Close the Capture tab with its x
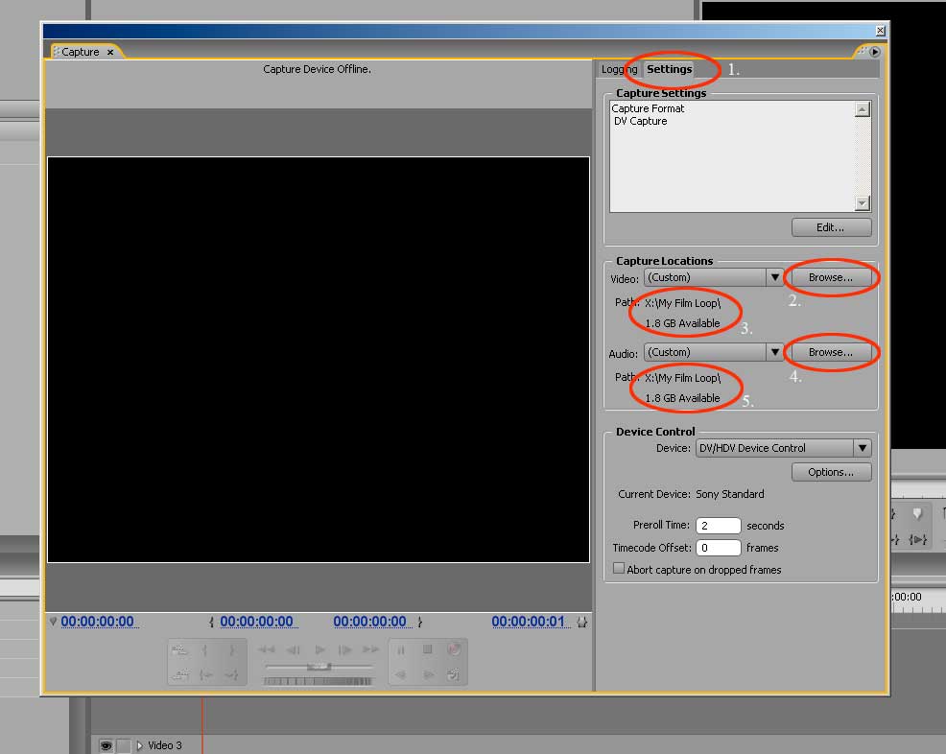 110,53
